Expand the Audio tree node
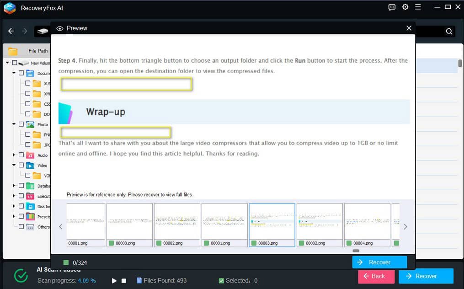The height and width of the screenshot is (289, 464). click(14, 155)
